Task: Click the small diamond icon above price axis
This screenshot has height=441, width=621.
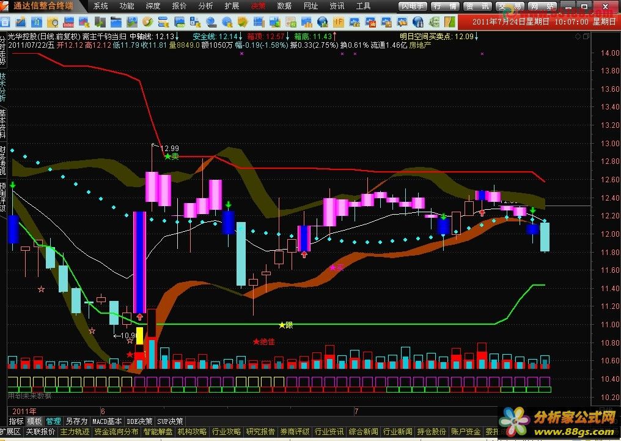Action: 578,37
